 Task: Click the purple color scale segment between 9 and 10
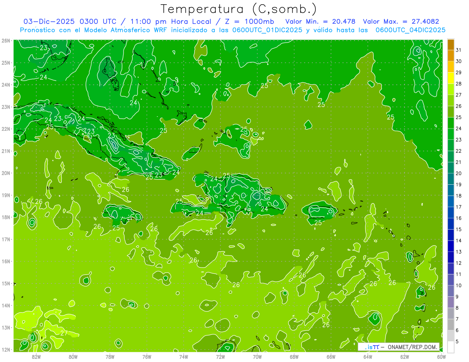[451, 291]
